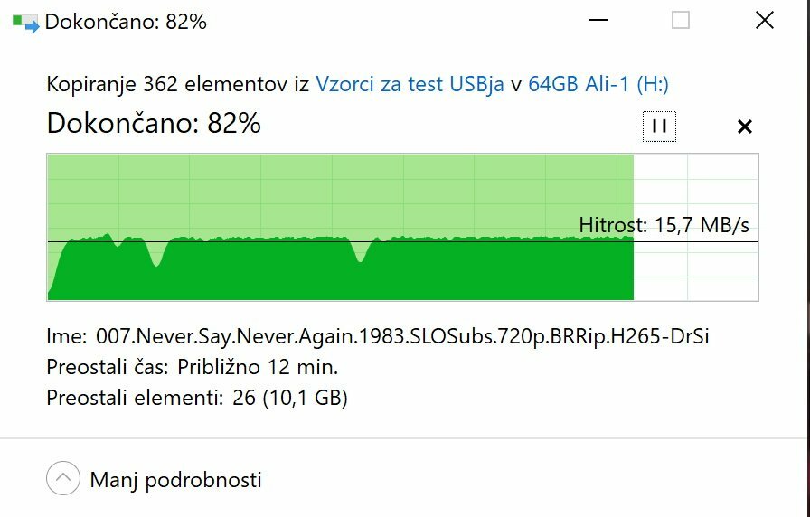The image size is (810, 517).
Task: Click the Kopiranje 362 elementov text
Action: (x=167, y=84)
